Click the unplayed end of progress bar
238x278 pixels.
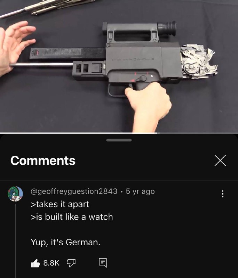198,133
